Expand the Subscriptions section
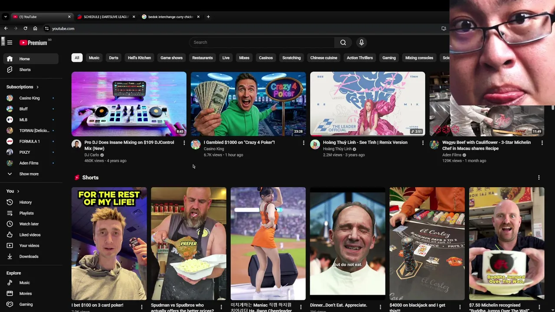Viewport: 555px width, 312px height. click(x=23, y=87)
